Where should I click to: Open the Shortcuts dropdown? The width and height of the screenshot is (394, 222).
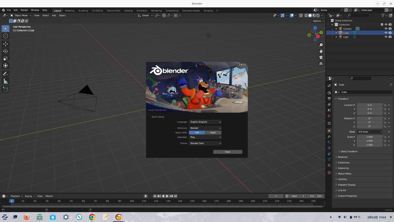(205, 128)
